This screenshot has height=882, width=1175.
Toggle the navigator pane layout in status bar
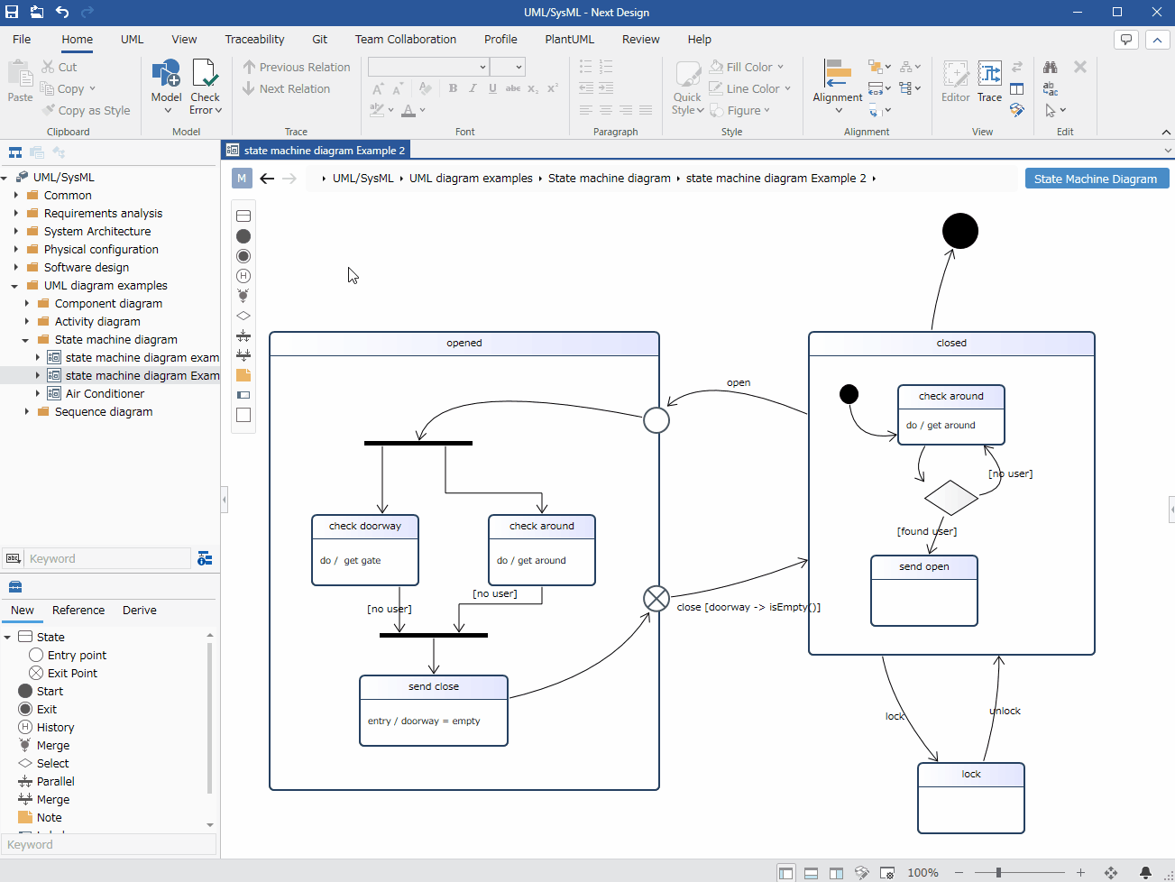[786, 872]
